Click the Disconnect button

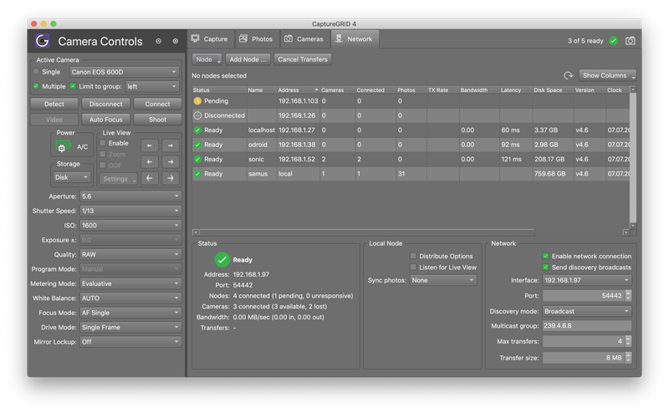[x=106, y=104]
